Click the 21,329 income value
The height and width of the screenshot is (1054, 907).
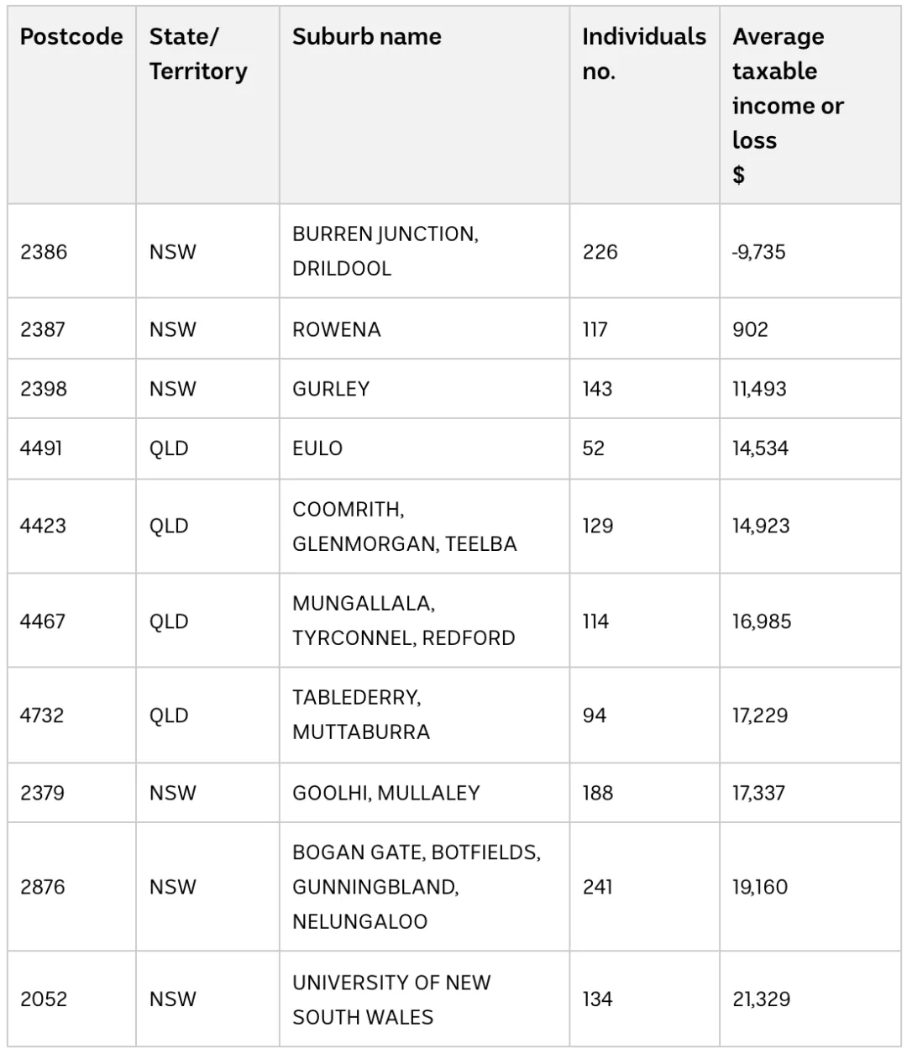(761, 999)
